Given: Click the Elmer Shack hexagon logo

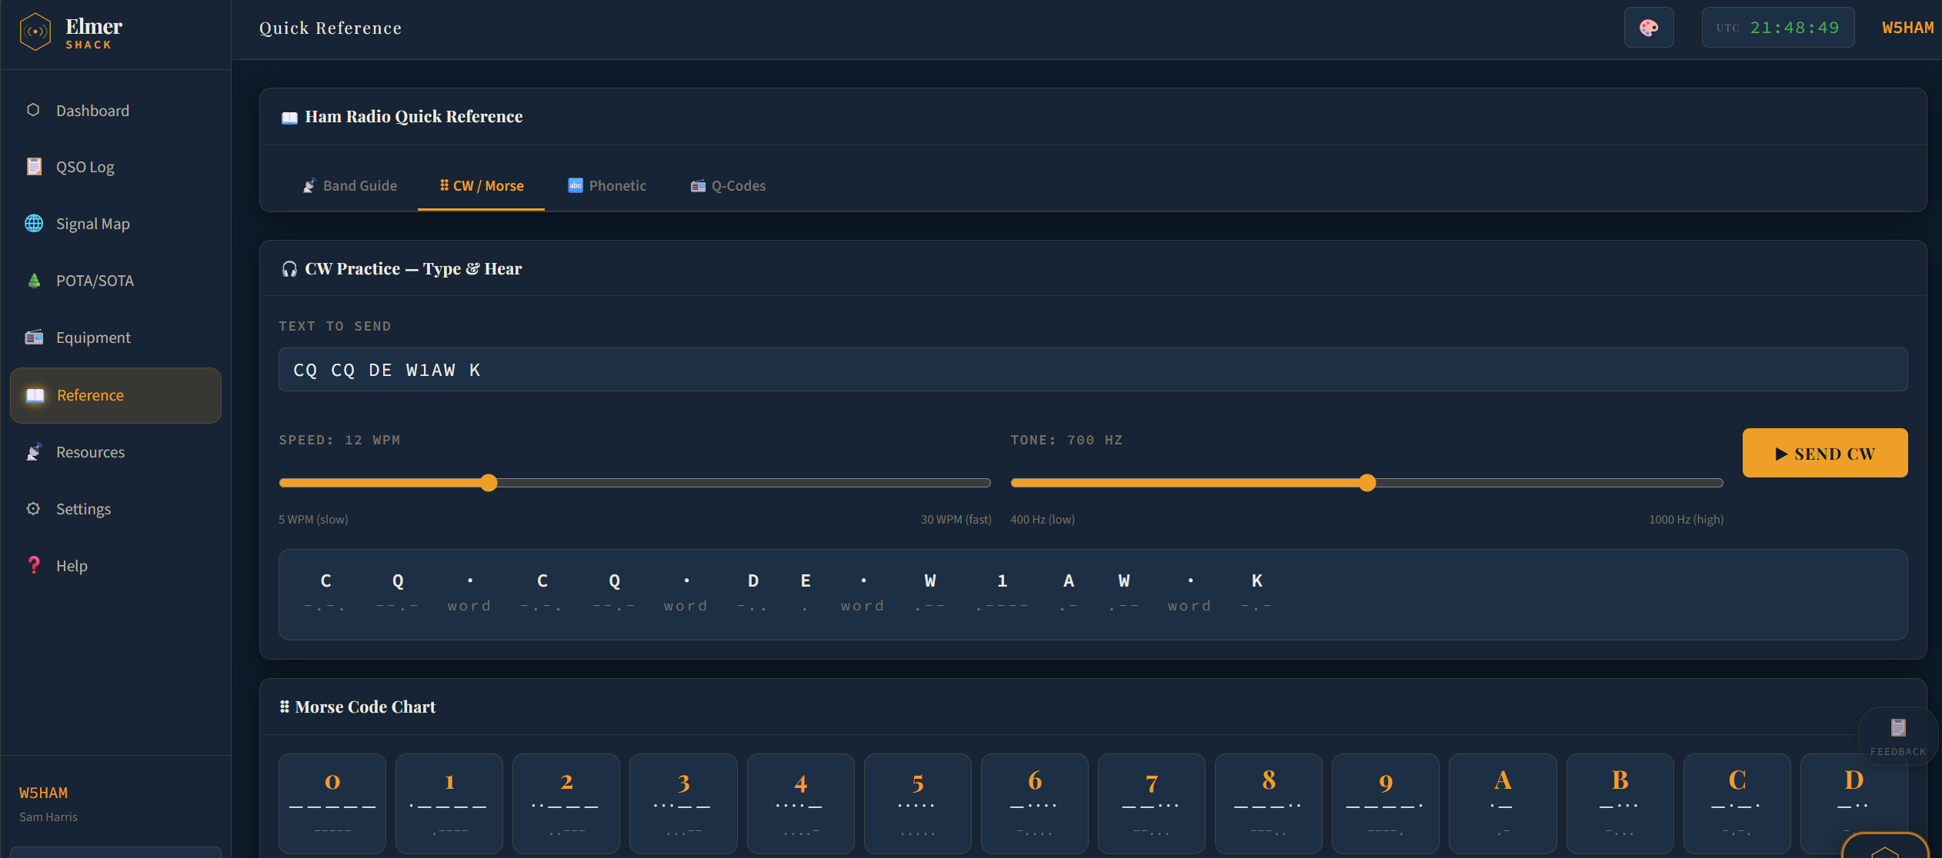Looking at the screenshot, I should (35, 32).
